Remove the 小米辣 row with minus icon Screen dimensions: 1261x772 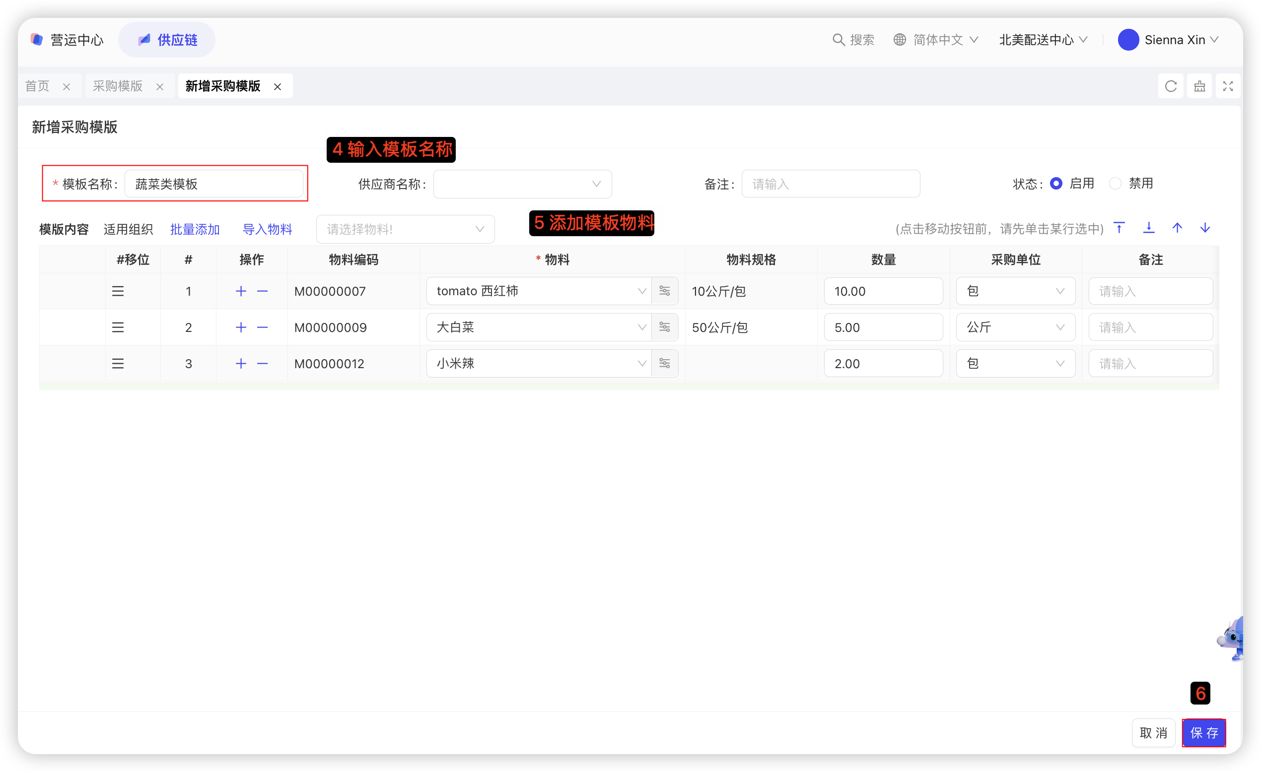pos(263,364)
